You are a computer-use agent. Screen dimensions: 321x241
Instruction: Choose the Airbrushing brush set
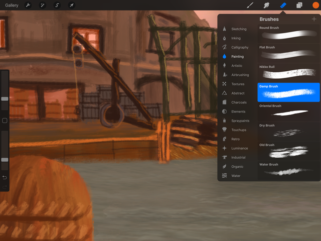[236, 75]
